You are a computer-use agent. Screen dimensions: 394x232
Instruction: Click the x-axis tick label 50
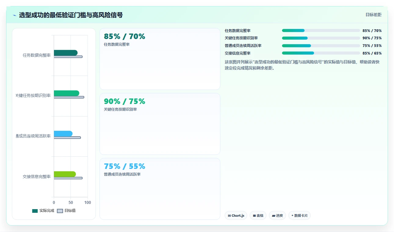click(x=71, y=202)
